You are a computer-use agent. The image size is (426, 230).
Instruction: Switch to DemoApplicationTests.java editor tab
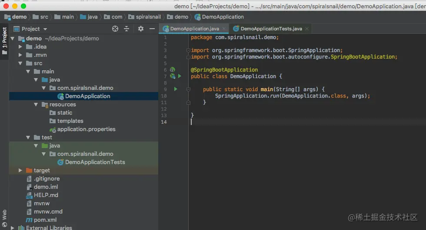pos(271,29)
